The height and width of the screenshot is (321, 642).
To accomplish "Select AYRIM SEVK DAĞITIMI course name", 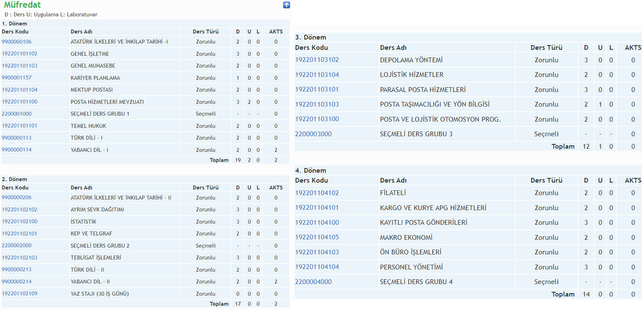I will [x=97, y=210].
